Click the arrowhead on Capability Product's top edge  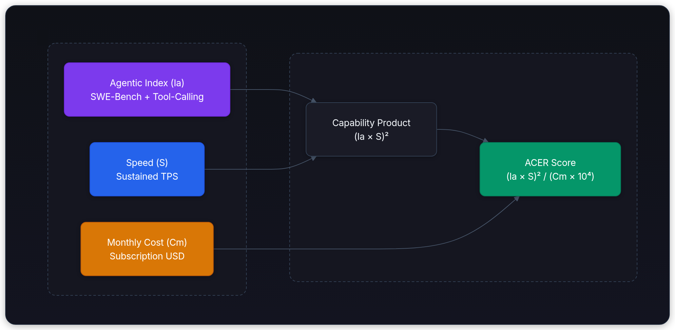[x=314, y=100]
